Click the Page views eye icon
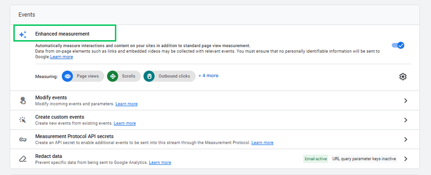The width and height of the screenshot is (431, 175). point(67,76)
